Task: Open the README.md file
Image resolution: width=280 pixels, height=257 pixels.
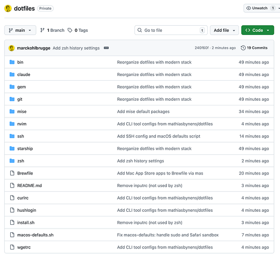Action: (x=29, y=186)
